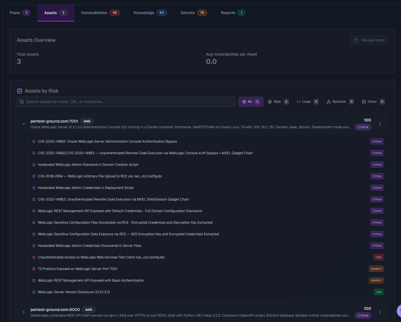The height and width of the screenshot is (322, 401).
Task: Click Critical risk badge of pentest-ground.com:9000
Action: click(x=363, y=316)
